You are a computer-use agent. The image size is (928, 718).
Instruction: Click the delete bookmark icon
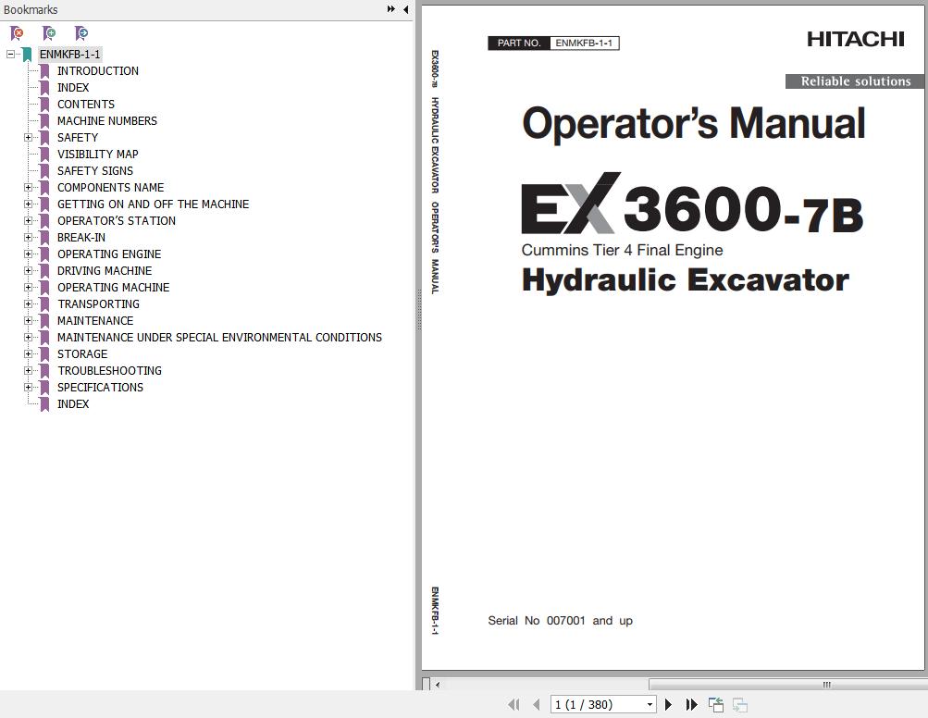(x=18, y=33)
